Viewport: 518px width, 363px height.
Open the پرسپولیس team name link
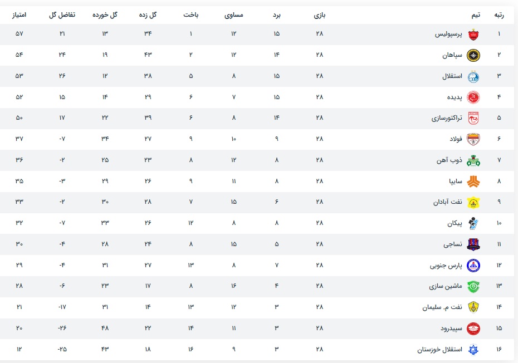coord(448,34)
